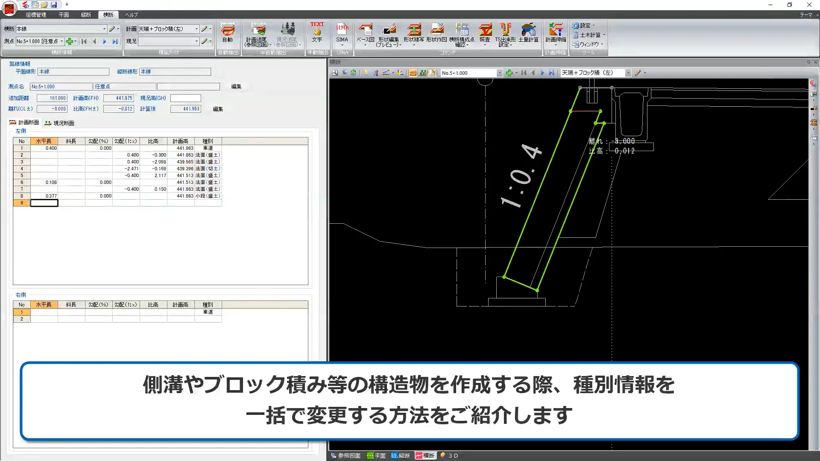Screen dimensions: 820x461
Task: Click the new file quick-access icon
Action: (35, 5)
